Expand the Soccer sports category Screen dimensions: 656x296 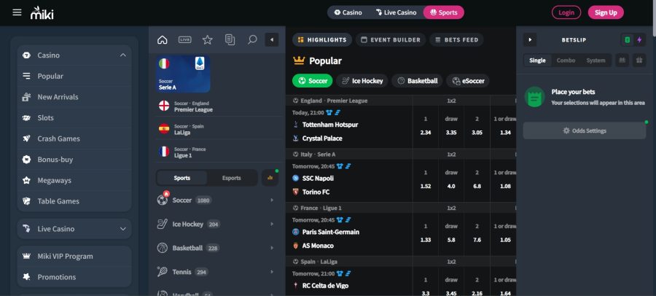click(272, 200)
